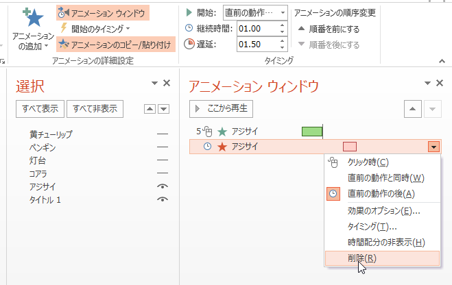Viewport: 452px width, 285px height.
Task: Toggle the アニメーション ウィンドウ button
Action: (x=103, y=12)
